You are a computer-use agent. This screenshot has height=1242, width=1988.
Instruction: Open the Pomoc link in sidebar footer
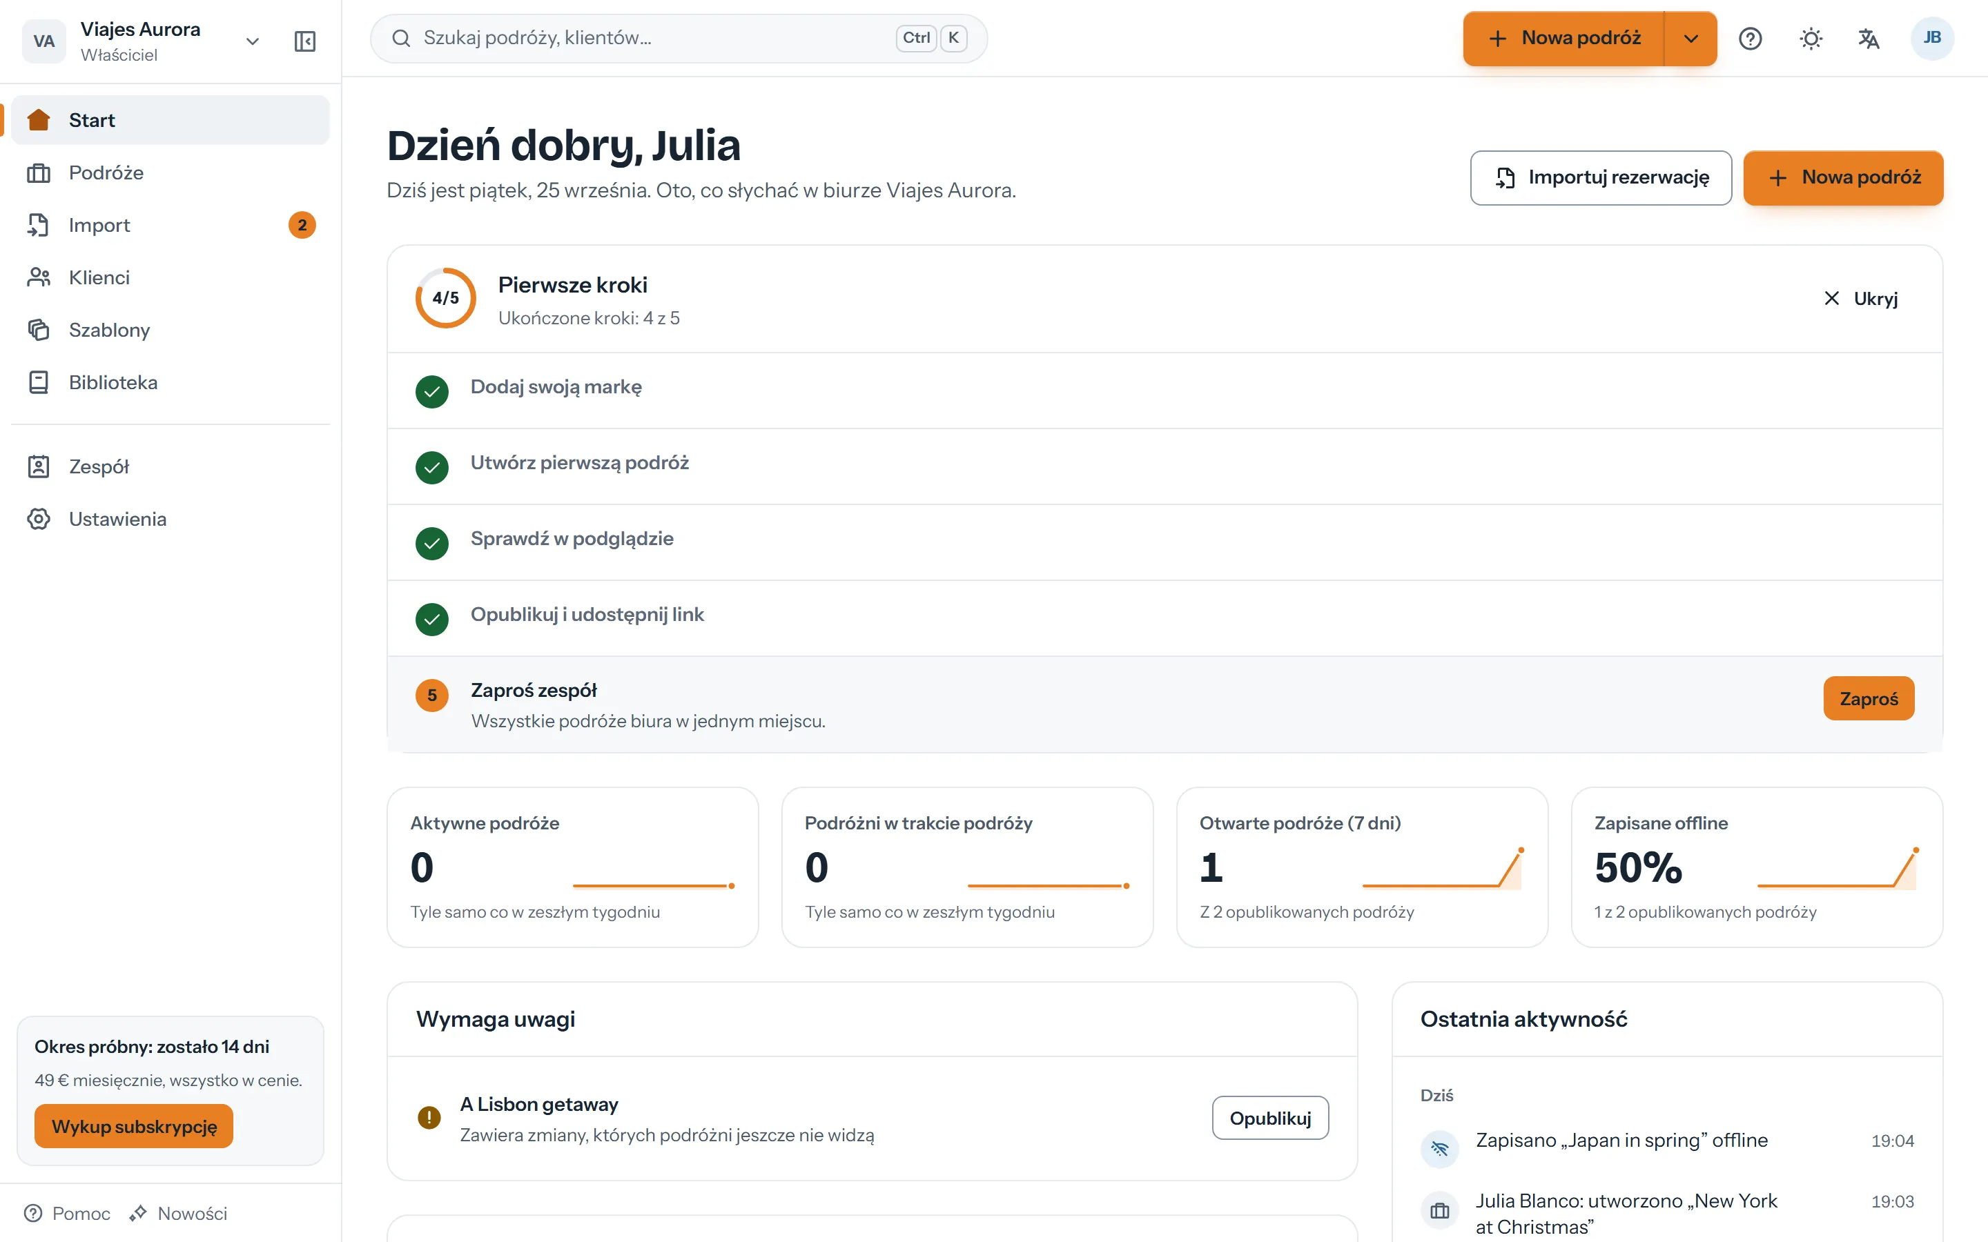point(68,1213)
